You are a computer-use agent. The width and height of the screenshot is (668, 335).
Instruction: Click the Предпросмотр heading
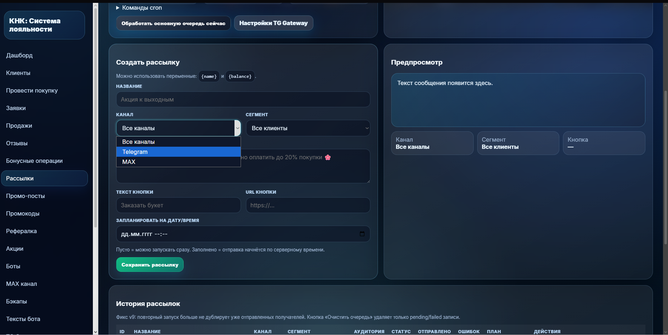[417, 62]
